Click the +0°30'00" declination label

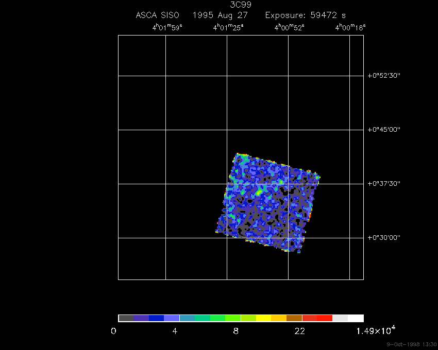pos(384,238)
